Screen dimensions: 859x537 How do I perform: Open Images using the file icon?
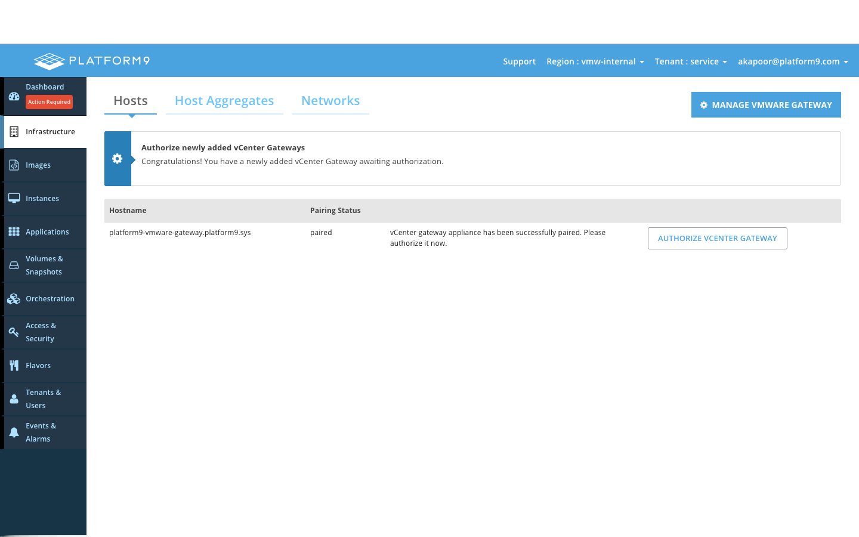pyautogui.click(x=14, y=165)
